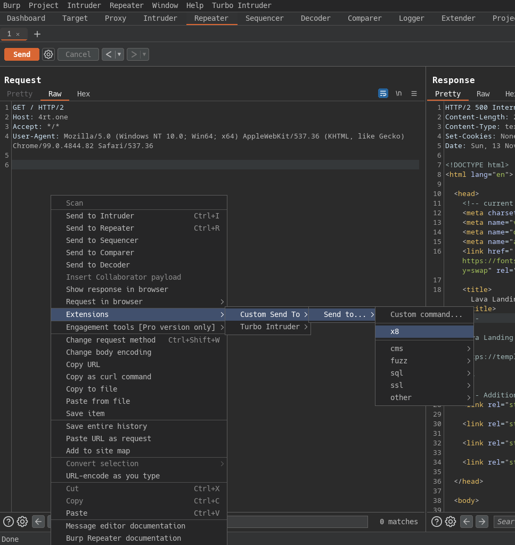This screenshot has height=545, width=515.
Task: Toggle non-printable characters display (\n)
Action: (398, 93)
